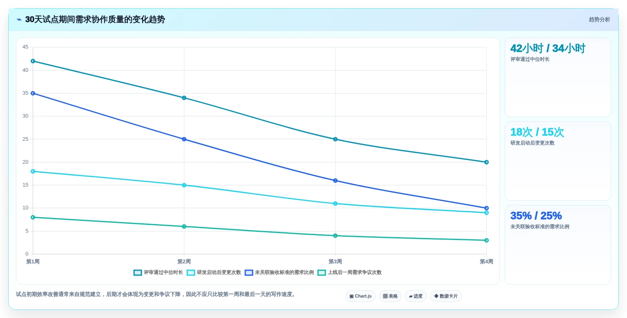Select the 进度 tag chip
This screenshot has width=627, height=318.
[416, 296]
